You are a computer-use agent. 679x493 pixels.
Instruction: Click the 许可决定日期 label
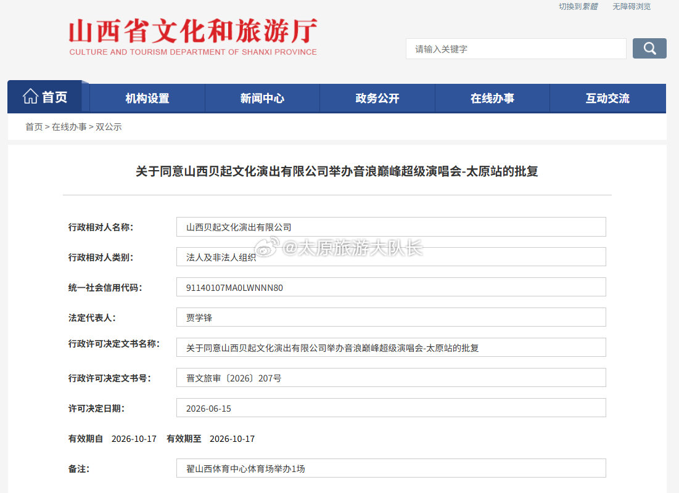[96, 409]
